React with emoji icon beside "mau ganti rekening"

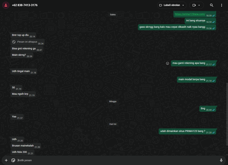167,63
